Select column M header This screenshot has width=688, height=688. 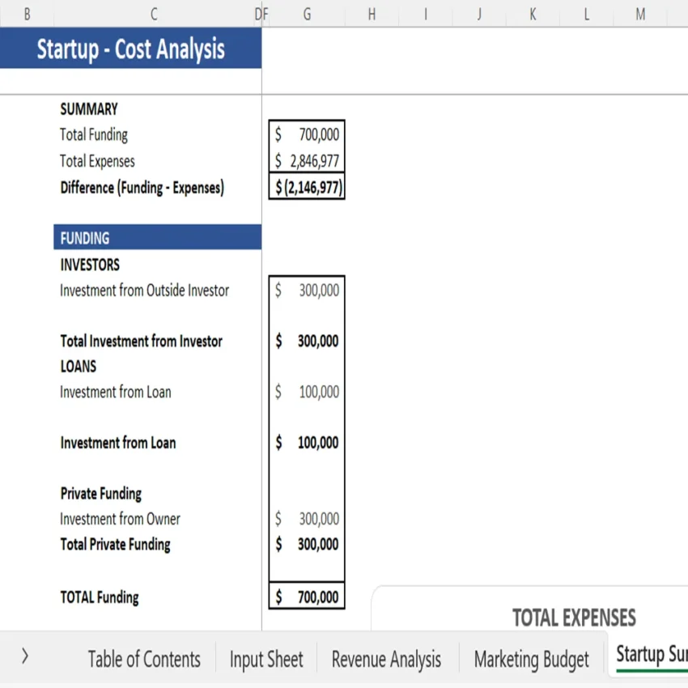(x=639, y=13)
